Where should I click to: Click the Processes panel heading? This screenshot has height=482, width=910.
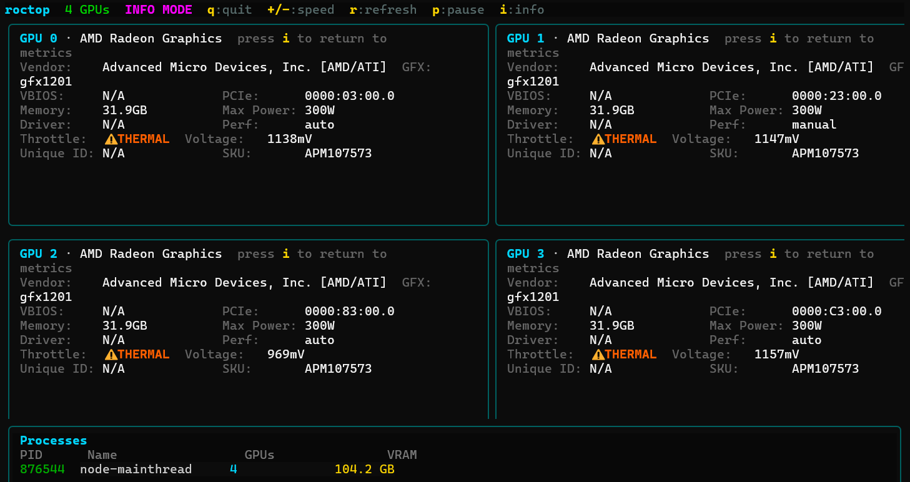tap(54, 441)
